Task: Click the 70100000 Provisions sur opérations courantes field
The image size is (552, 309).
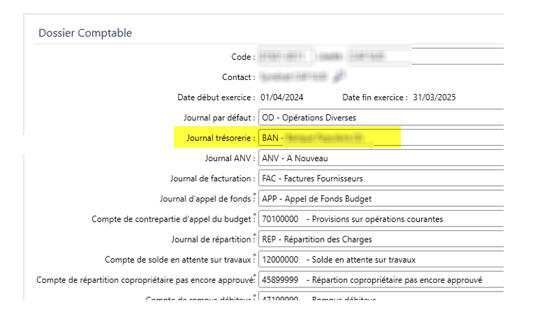Action: click(381, 219)
